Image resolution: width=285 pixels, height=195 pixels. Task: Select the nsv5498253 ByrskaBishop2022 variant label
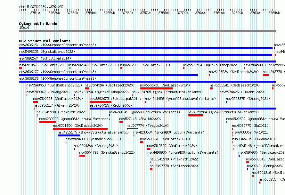[x=47, y=52]
